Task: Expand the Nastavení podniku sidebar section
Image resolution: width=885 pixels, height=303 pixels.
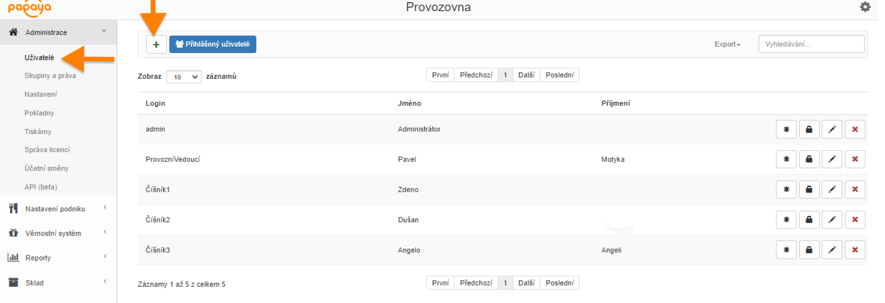Action: (58, 209)
